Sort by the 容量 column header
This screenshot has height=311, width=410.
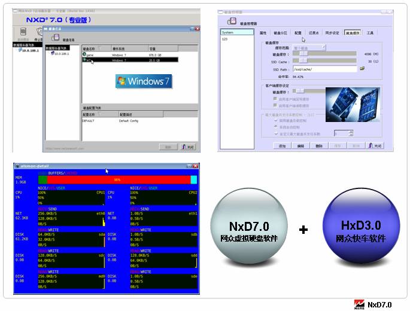click(163, 48)
